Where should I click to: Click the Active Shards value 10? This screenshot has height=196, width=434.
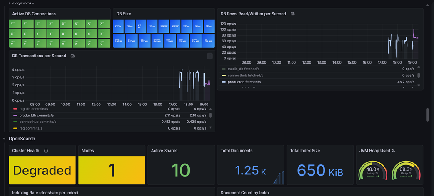pos(181,170)
